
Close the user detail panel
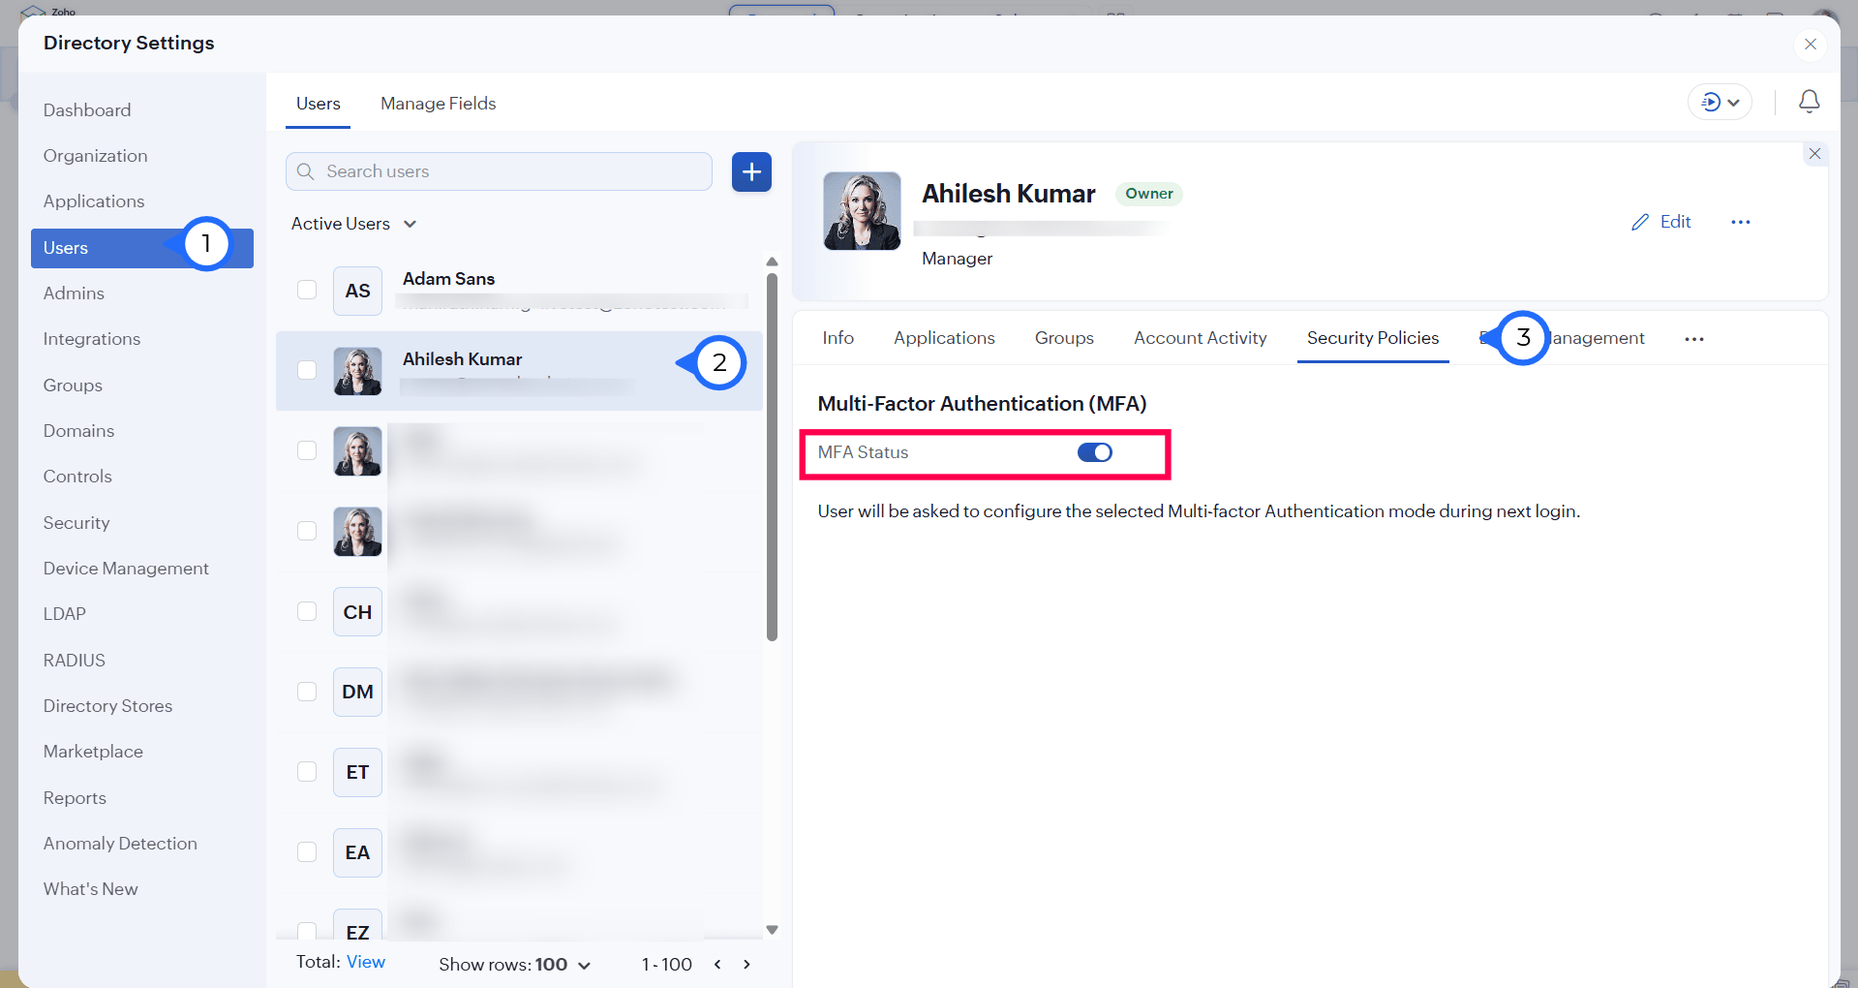(x=1814, y=154)
